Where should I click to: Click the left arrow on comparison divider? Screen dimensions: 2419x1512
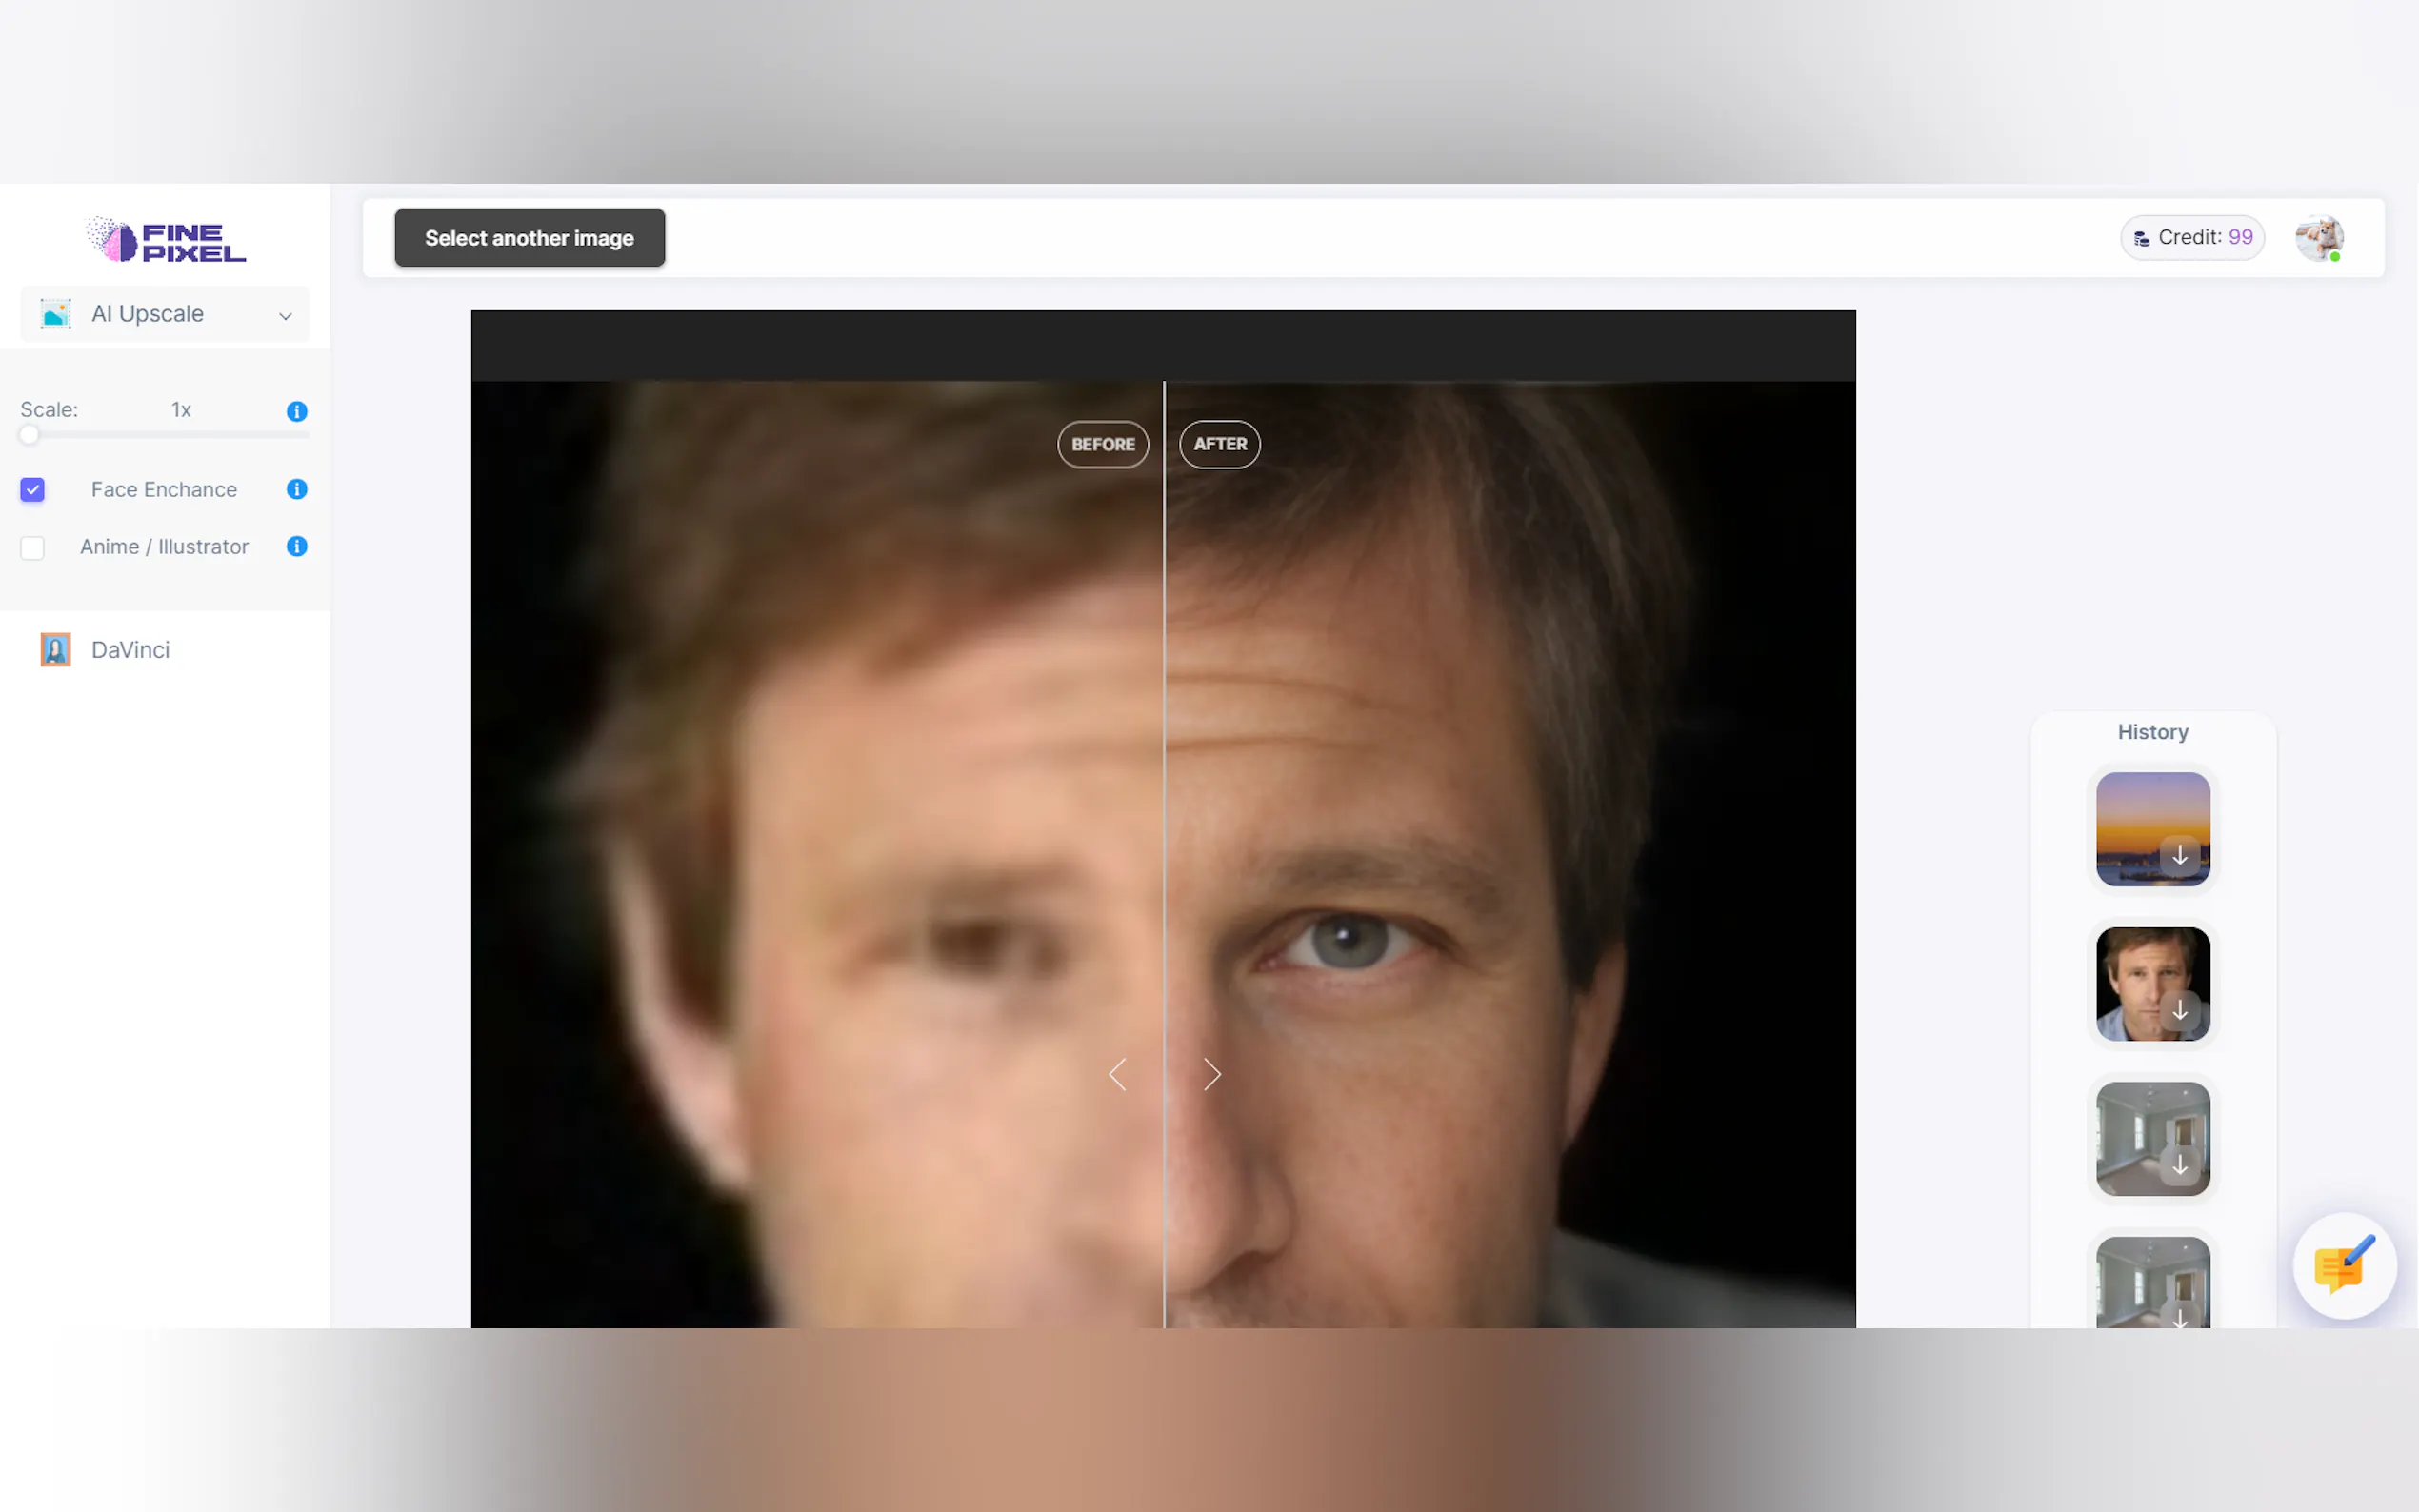tap(1118, 1075)
